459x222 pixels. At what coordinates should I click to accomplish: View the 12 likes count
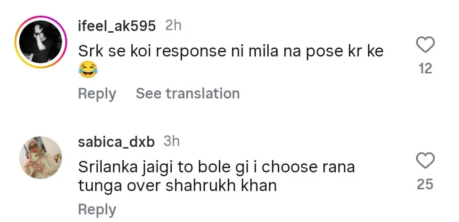coord(425,68)
